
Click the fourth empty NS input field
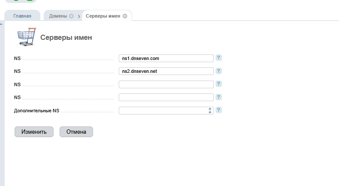pyautogui.click(x=166, y=97)
